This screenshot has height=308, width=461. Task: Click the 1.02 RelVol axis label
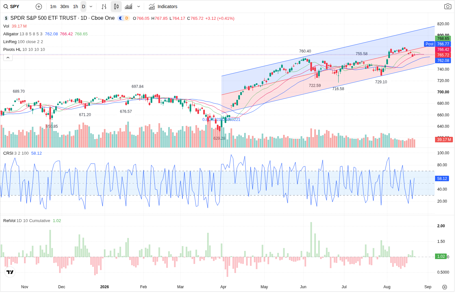pyautogui.click(x=441, y=256)
